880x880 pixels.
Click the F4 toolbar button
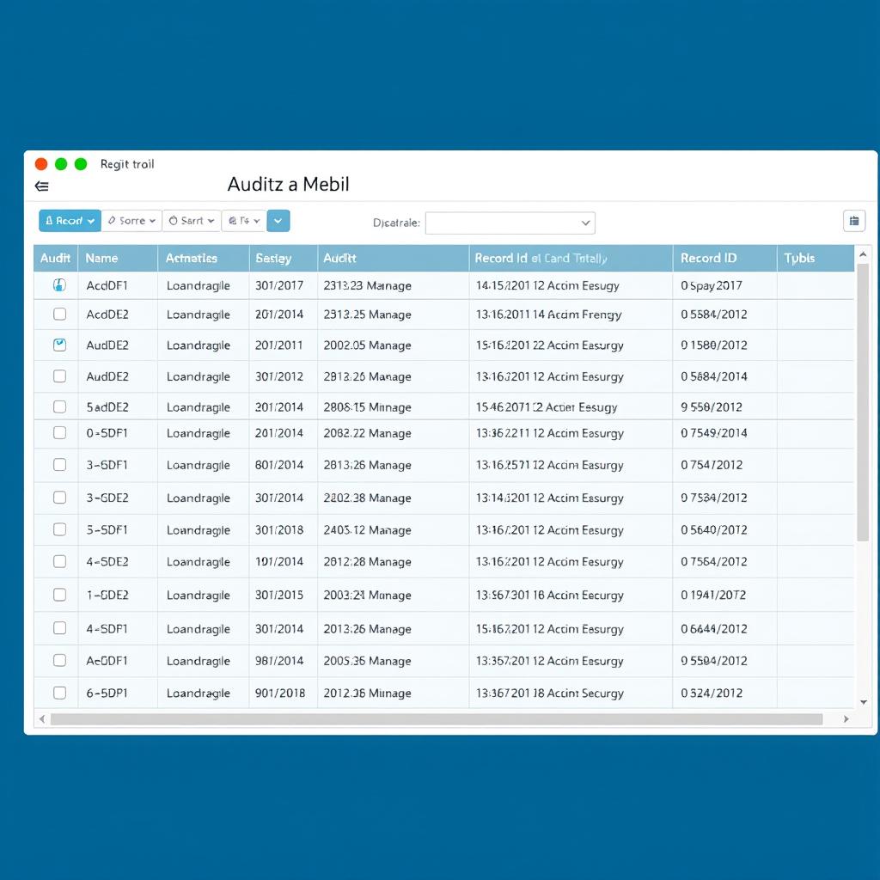(242, 221)
